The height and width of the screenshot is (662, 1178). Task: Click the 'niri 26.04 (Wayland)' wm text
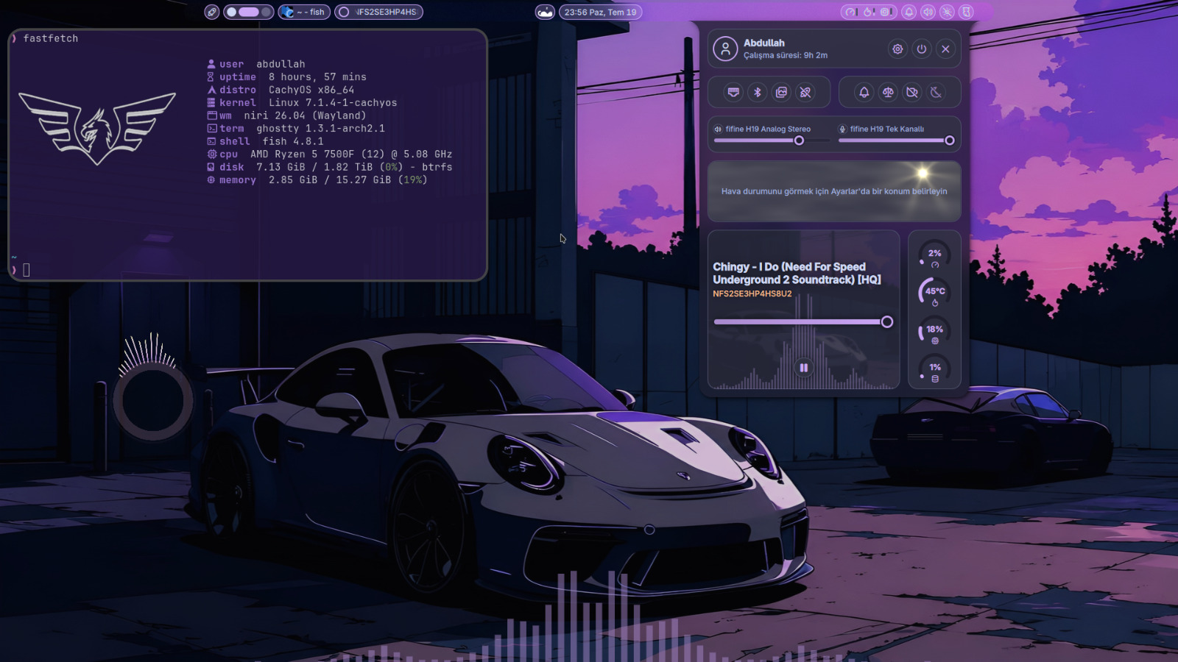(x=305, y=115)
